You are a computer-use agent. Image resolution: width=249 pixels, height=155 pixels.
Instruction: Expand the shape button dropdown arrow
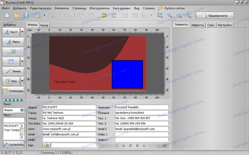(x=22, y=61)
